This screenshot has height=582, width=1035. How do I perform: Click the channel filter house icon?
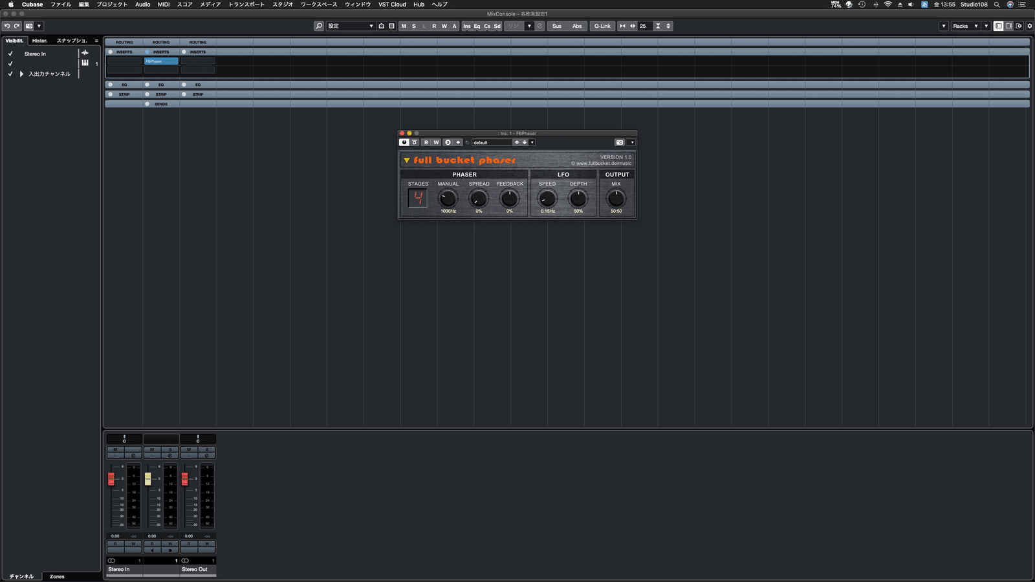(x=382, y=26)
